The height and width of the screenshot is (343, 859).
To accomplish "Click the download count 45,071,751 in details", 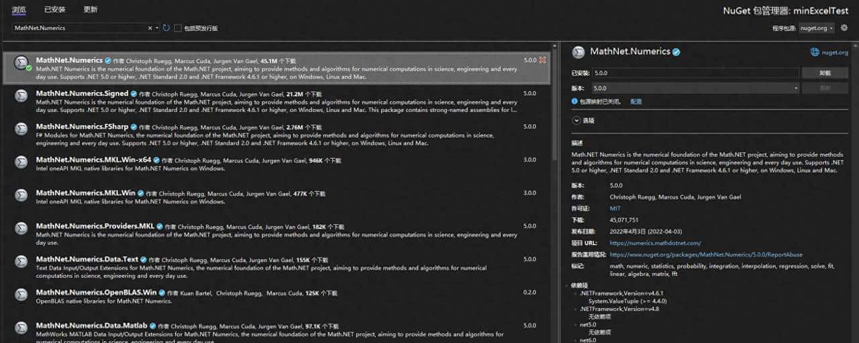I will click(624, 220).
